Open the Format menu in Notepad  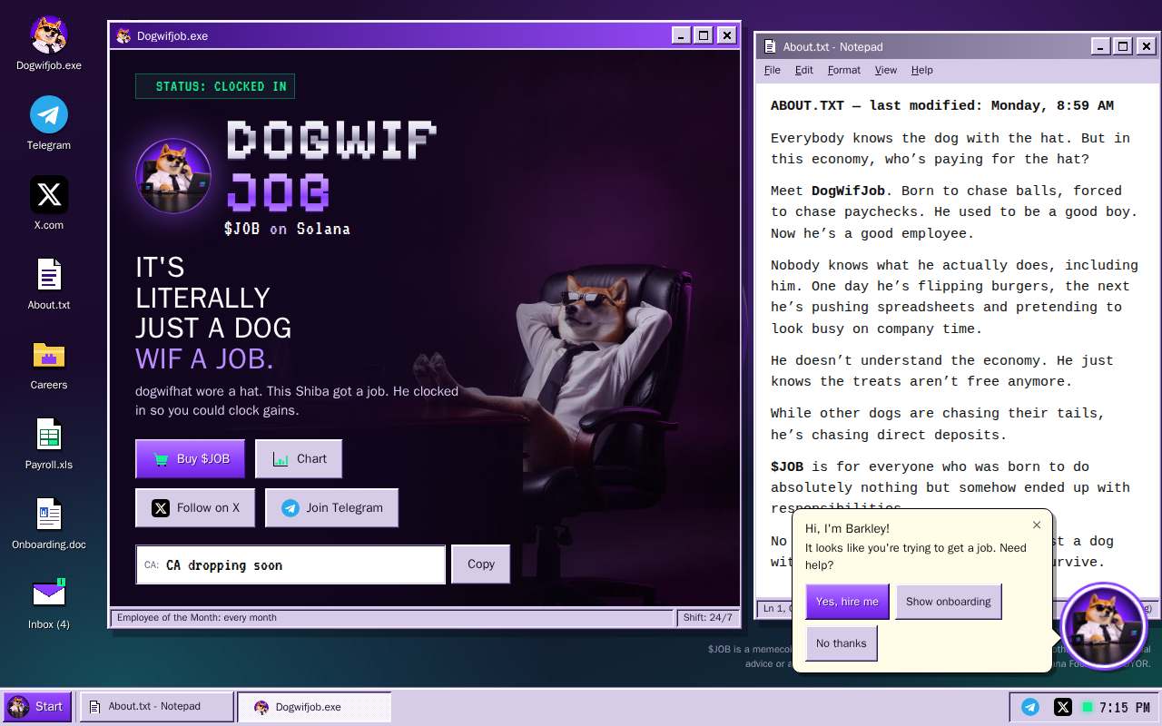[x=844, y=70]
